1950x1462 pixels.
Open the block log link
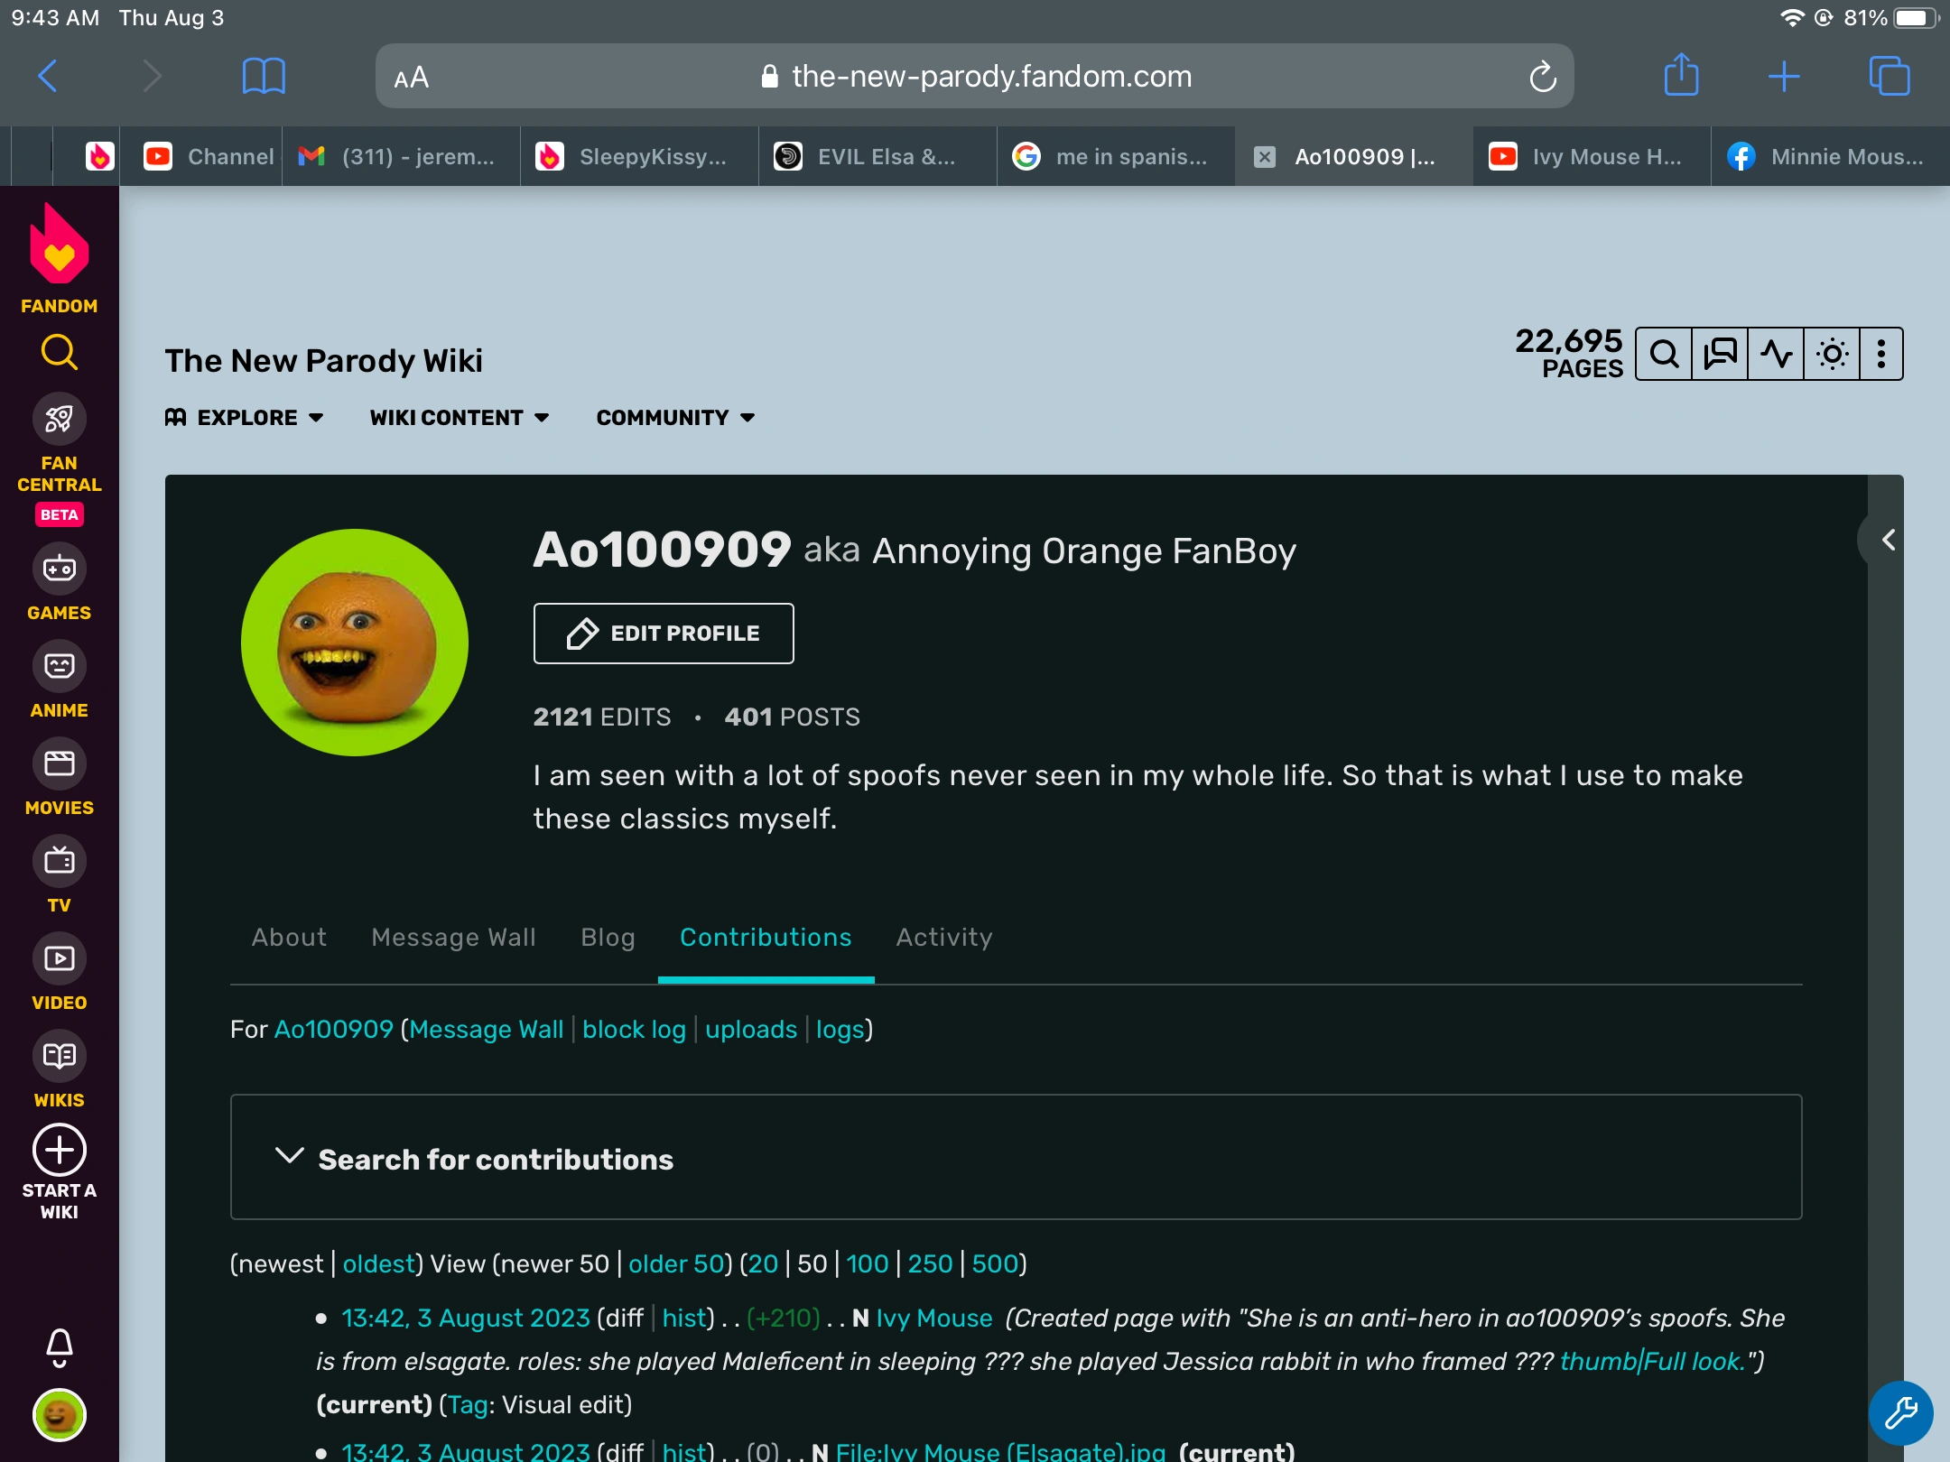(x=634, y=1030)
